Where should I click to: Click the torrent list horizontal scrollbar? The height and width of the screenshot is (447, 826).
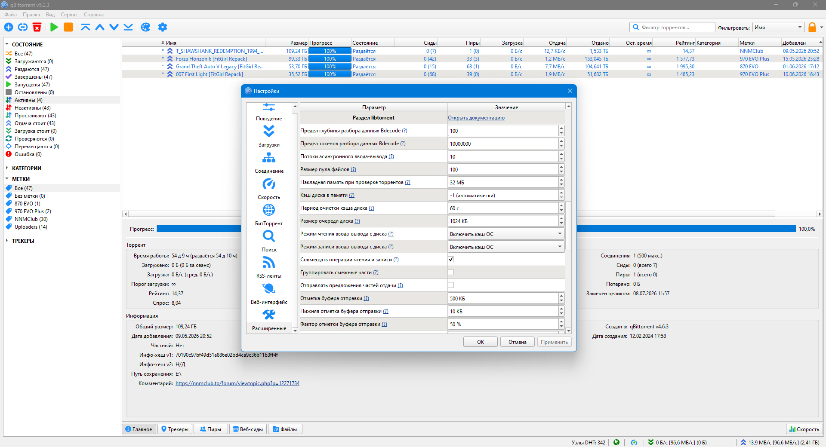[x=472, y=214]
